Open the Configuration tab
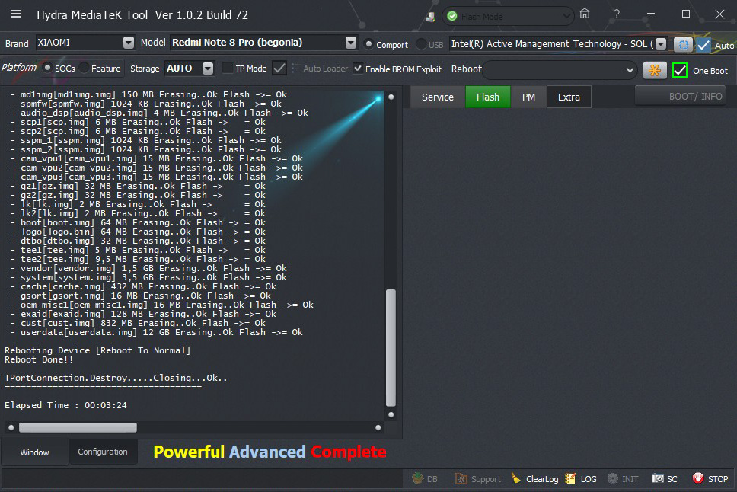This screenshot has height=492, width=737. point(103,452)
